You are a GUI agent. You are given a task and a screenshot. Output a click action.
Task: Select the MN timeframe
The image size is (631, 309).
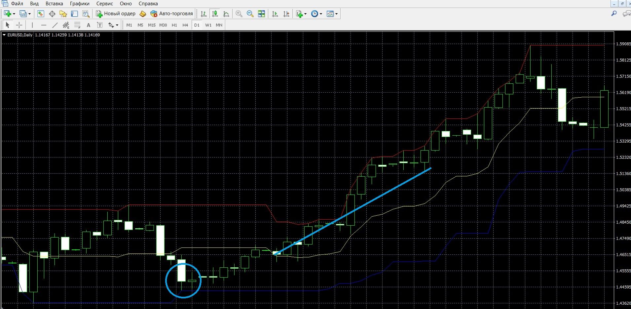point(219,25)
